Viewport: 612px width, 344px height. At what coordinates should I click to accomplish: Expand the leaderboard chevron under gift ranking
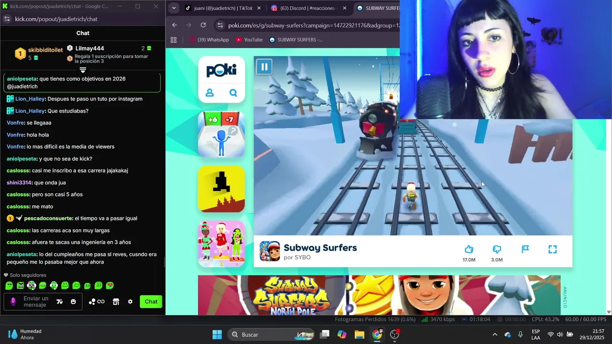click(83, 70)
